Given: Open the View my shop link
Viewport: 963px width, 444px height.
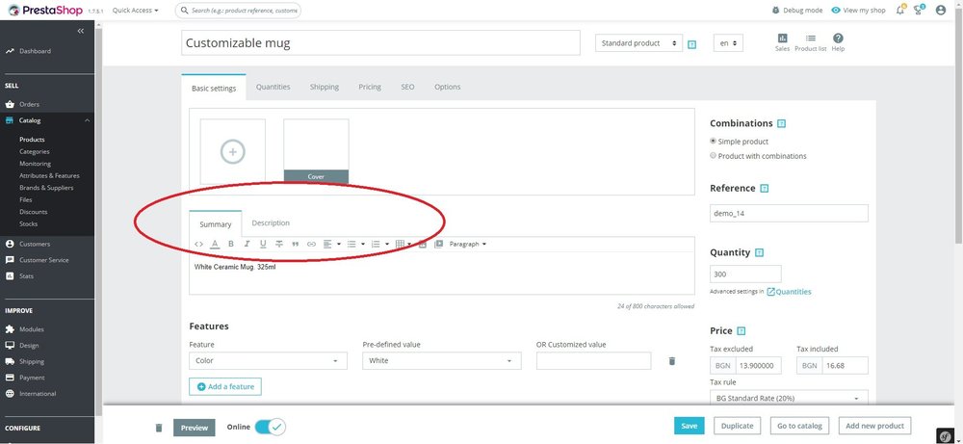Looking at the screenshot, I should [859, 11].
